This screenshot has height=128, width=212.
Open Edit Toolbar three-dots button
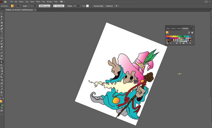click(2, 115)
